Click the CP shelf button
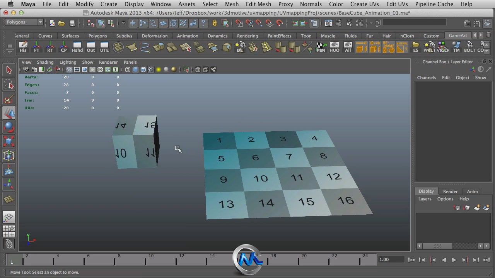This screenshot has height=278, width=495. (64, 47)
